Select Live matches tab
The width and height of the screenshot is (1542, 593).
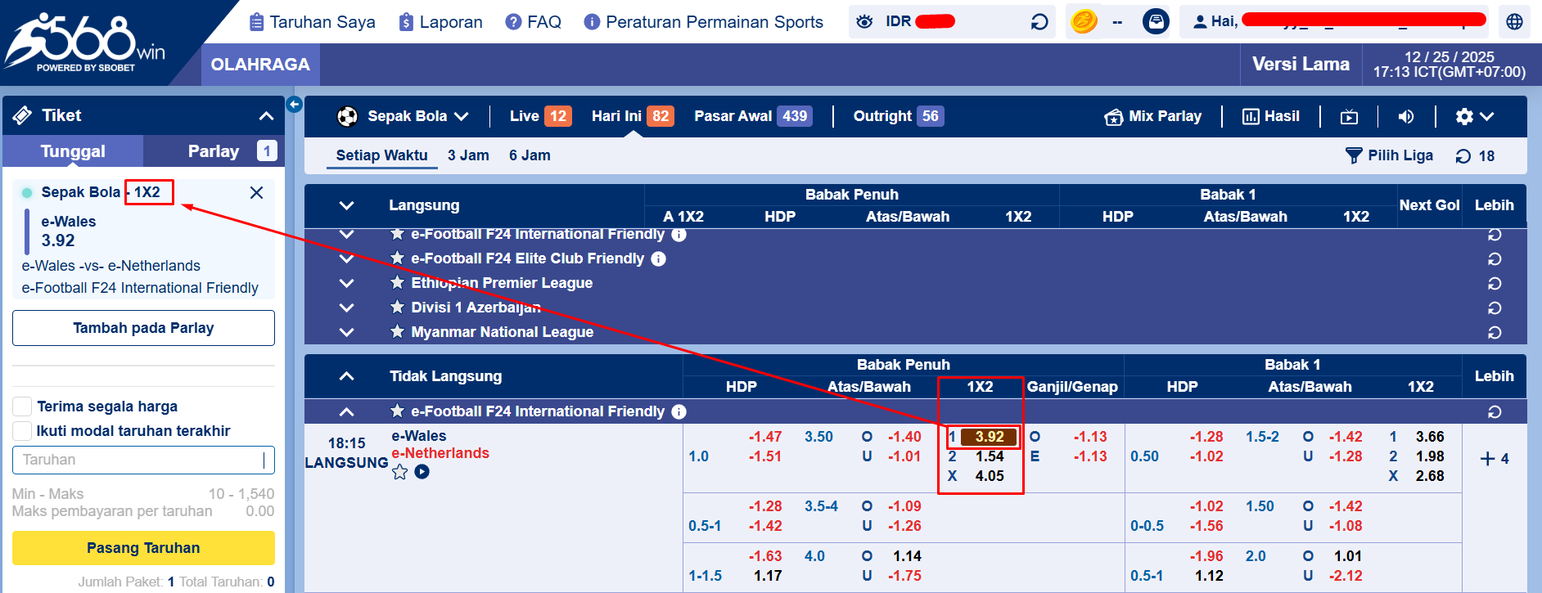pos(539,116)
